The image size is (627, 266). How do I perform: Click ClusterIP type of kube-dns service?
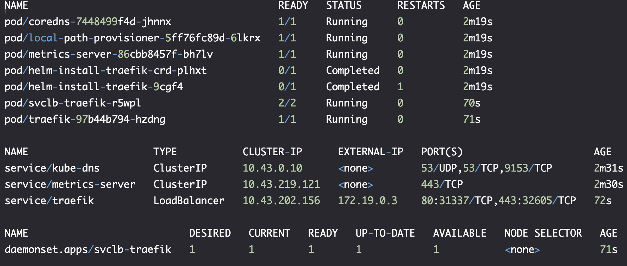[180, 168]
